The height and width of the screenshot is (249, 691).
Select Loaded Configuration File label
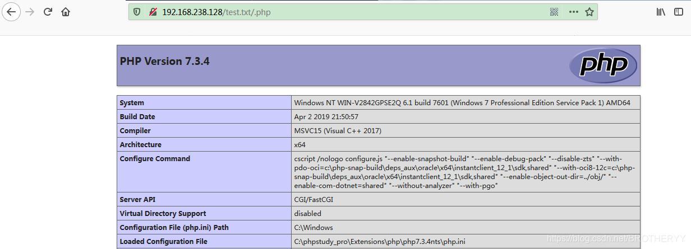(x=163, y=242)
